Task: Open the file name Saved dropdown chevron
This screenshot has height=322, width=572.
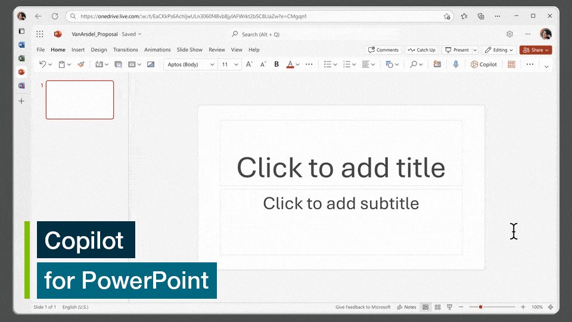Action: point(139,35)
